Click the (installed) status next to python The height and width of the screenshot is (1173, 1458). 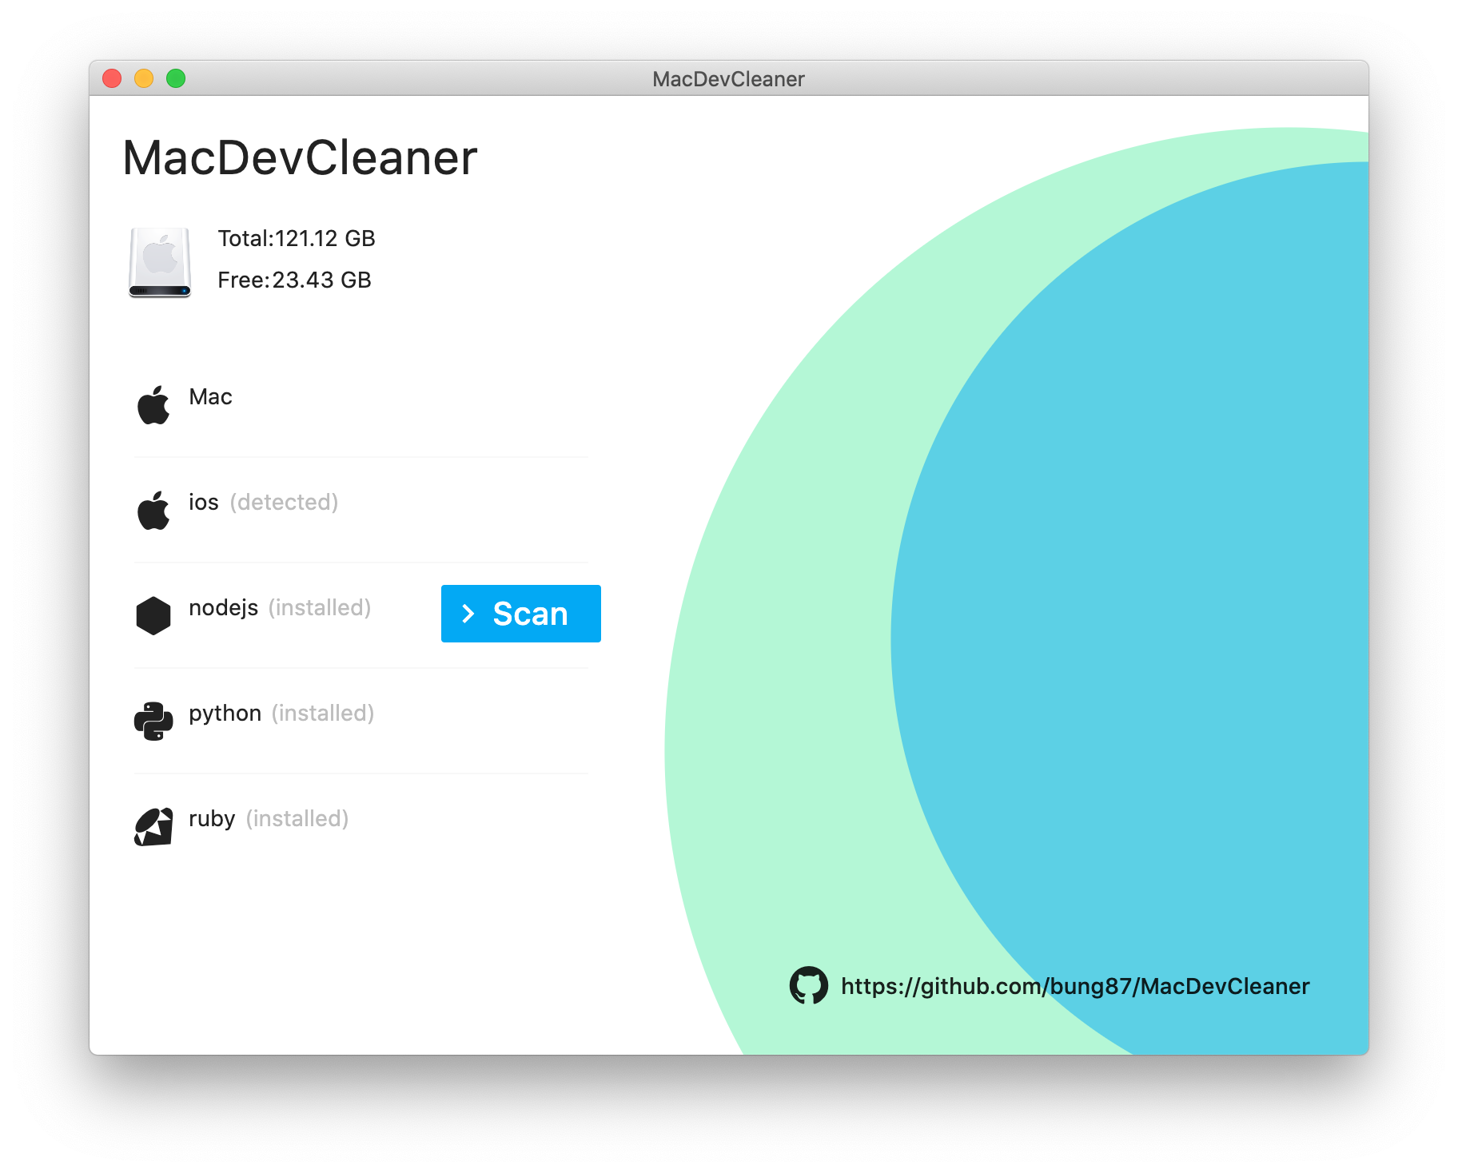323,714
